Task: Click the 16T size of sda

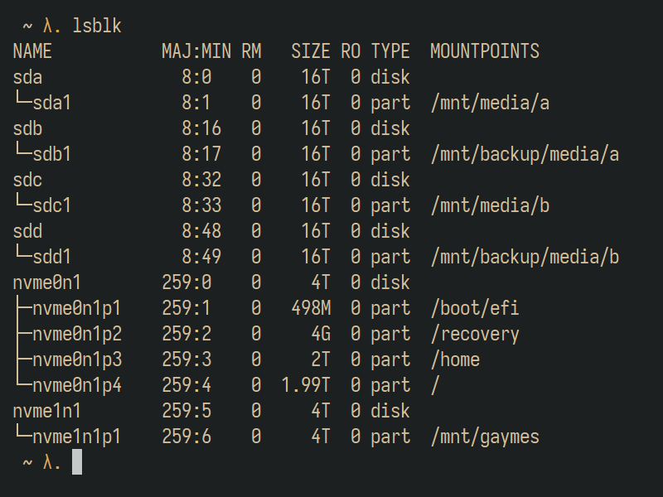Action: tap(316, 77)
